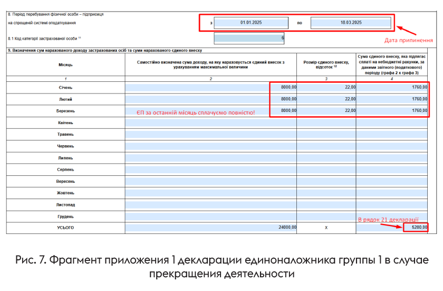Image resolution: width=443 pixels, height=291 pixels.
Task: Select the empty Жовтень rate cell
Action: [x=326, y=193]
